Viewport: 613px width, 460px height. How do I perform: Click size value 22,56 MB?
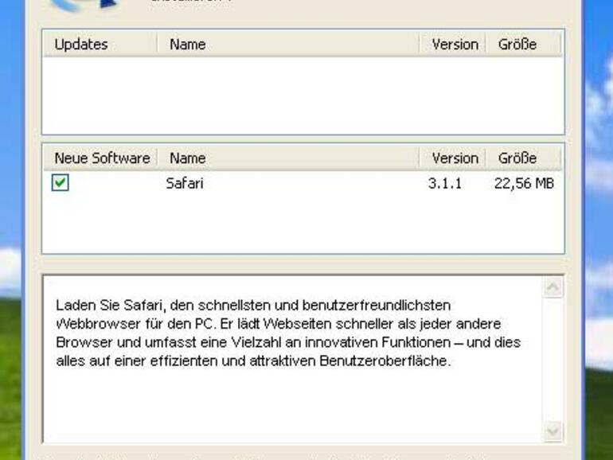coord(524,183)
